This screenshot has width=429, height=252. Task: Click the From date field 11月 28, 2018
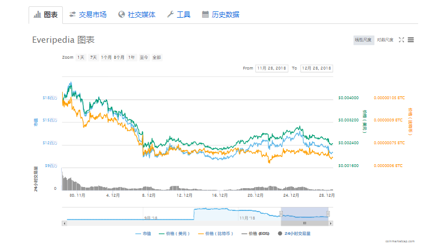[272, 68]
